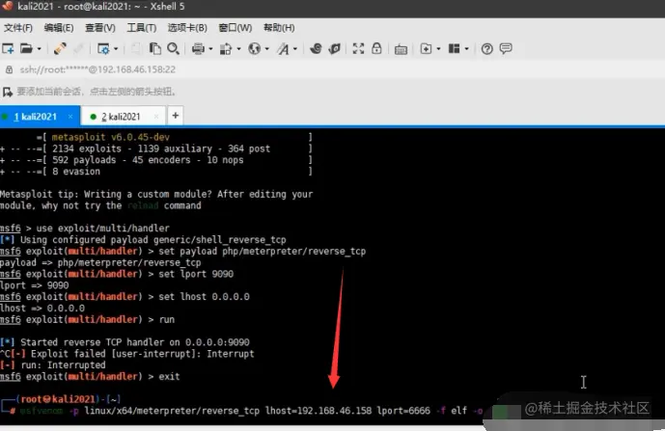Launch Xftp using the swirl icon
The width and height of the screenshot is (665, 431).
[x=316, y=49]
